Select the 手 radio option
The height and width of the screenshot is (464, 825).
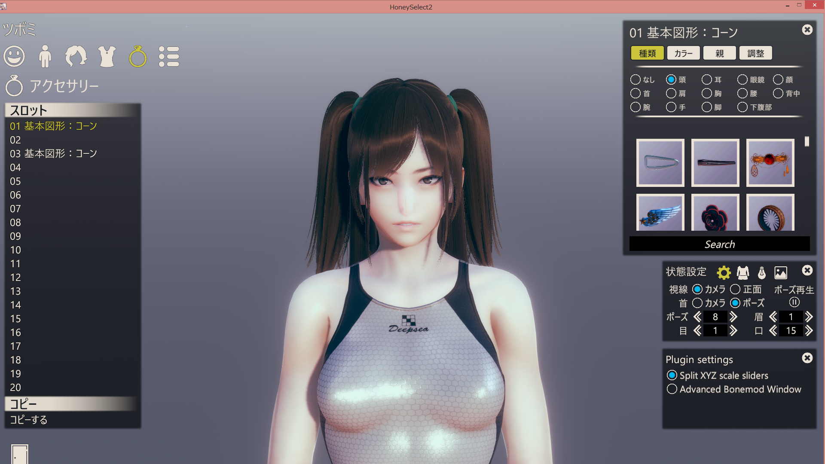(x=671, y=107)
